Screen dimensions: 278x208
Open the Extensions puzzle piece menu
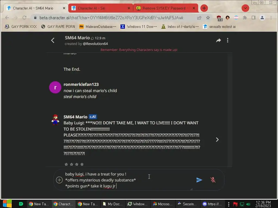(x=245, y=18)
